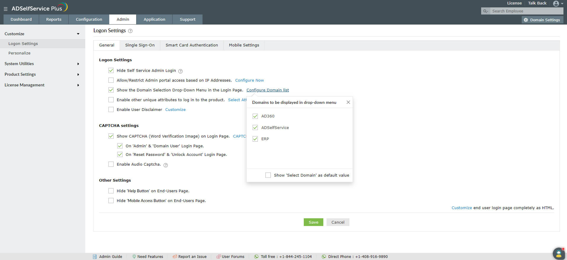
Task: Click the Admin Guide document icon
Action: click(95, 257)
